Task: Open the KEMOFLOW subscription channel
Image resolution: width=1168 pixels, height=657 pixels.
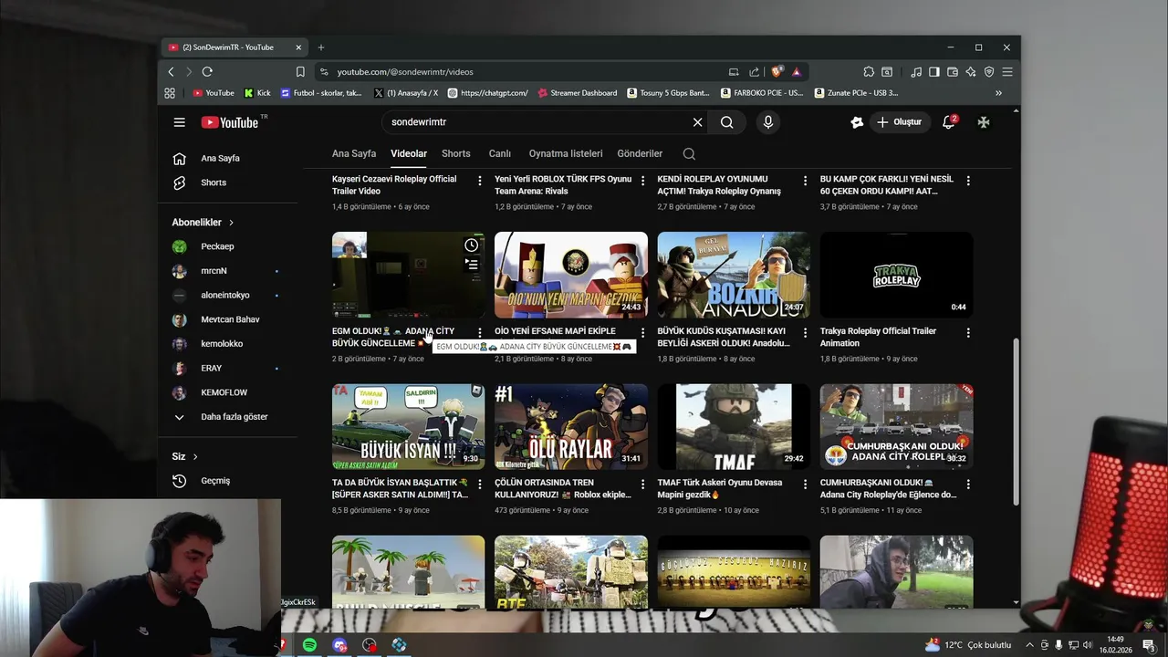Action: 224,392
